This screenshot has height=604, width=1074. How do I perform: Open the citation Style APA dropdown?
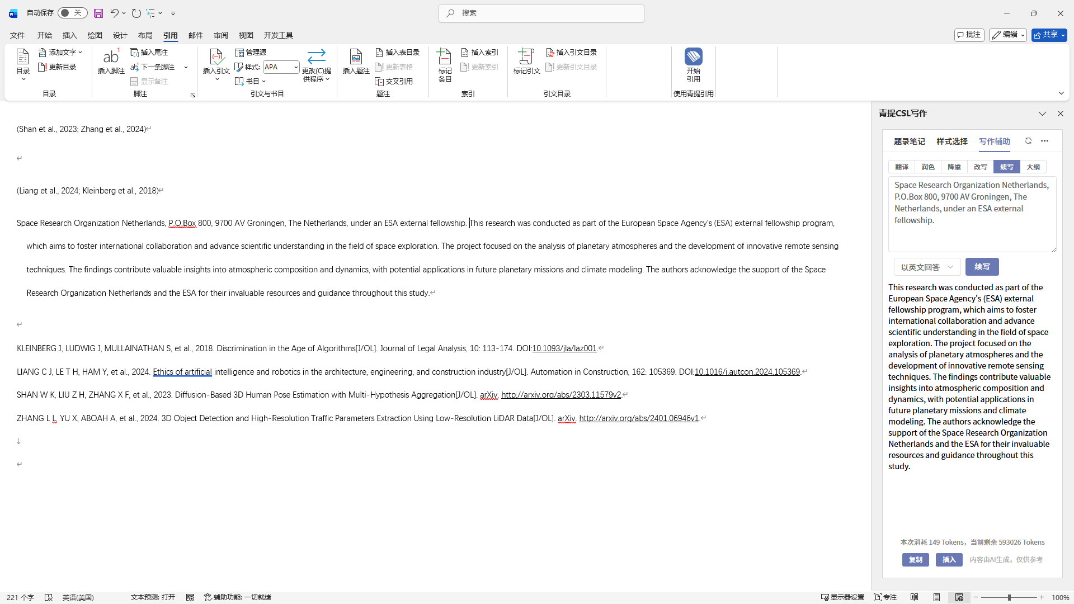(295, 67)
